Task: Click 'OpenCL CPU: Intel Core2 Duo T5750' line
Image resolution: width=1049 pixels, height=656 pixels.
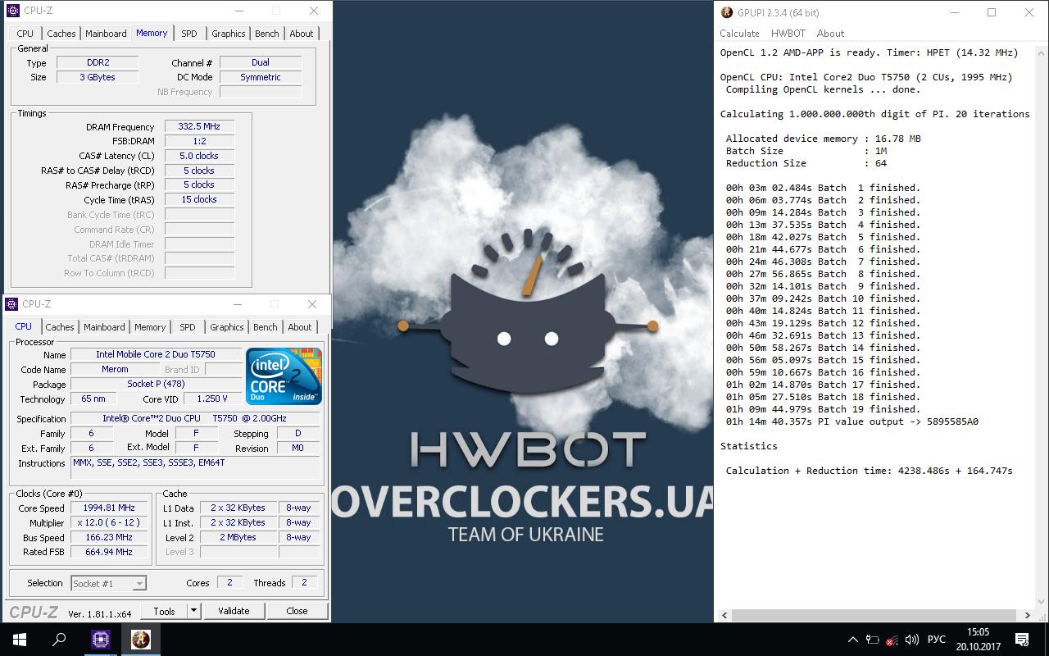Action: 866,77
